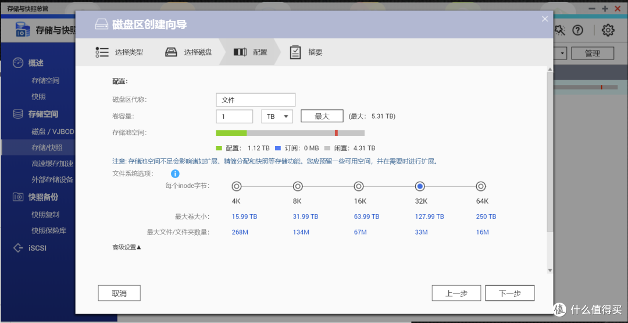Open settings with the gear icon
The width and height of the screenshot is (628, 323).
click(608, 30)
